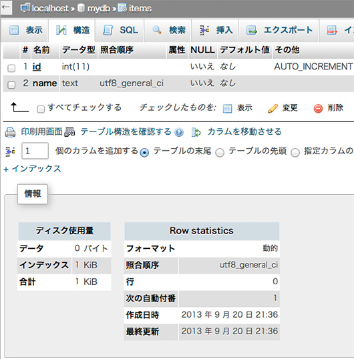The image size is (354, 359).
Task: Click the SQL tab document icon
Action: (x=108, y=30)
